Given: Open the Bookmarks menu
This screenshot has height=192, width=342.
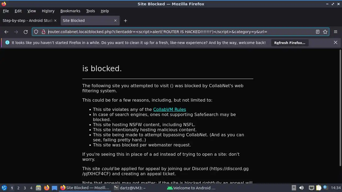Looking at the screenshot, I should pos(70,11).
